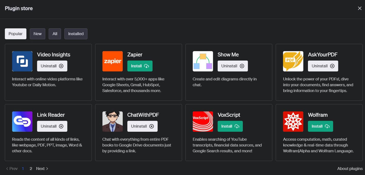Screen dimensions: 365x175
Task: Select the All plugins tab
Action: pos(55,34)
